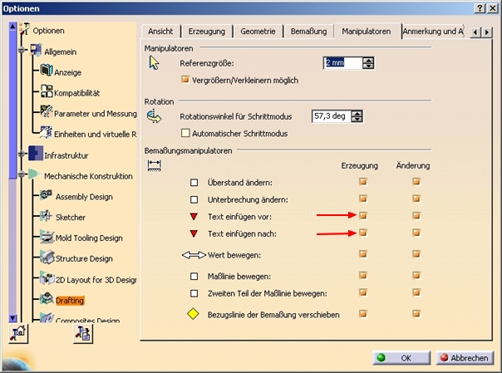
Task: Click the Structure Design icon
Action: pos(47,258)
